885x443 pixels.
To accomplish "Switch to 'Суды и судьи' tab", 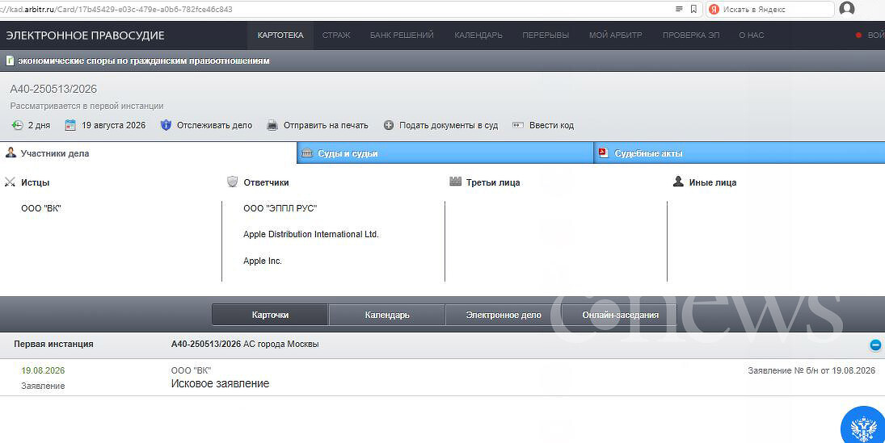I will pyautogui.click(x=445, y=153).
